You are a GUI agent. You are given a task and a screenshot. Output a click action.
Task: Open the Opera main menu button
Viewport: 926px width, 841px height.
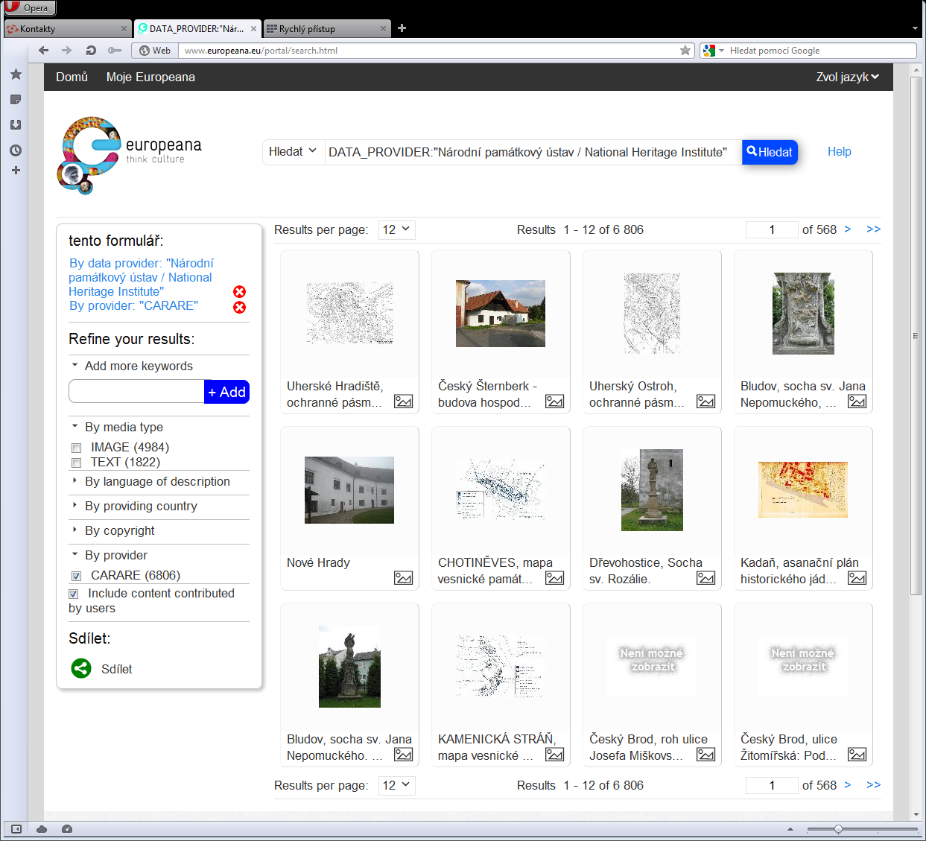tap(29, 8)
